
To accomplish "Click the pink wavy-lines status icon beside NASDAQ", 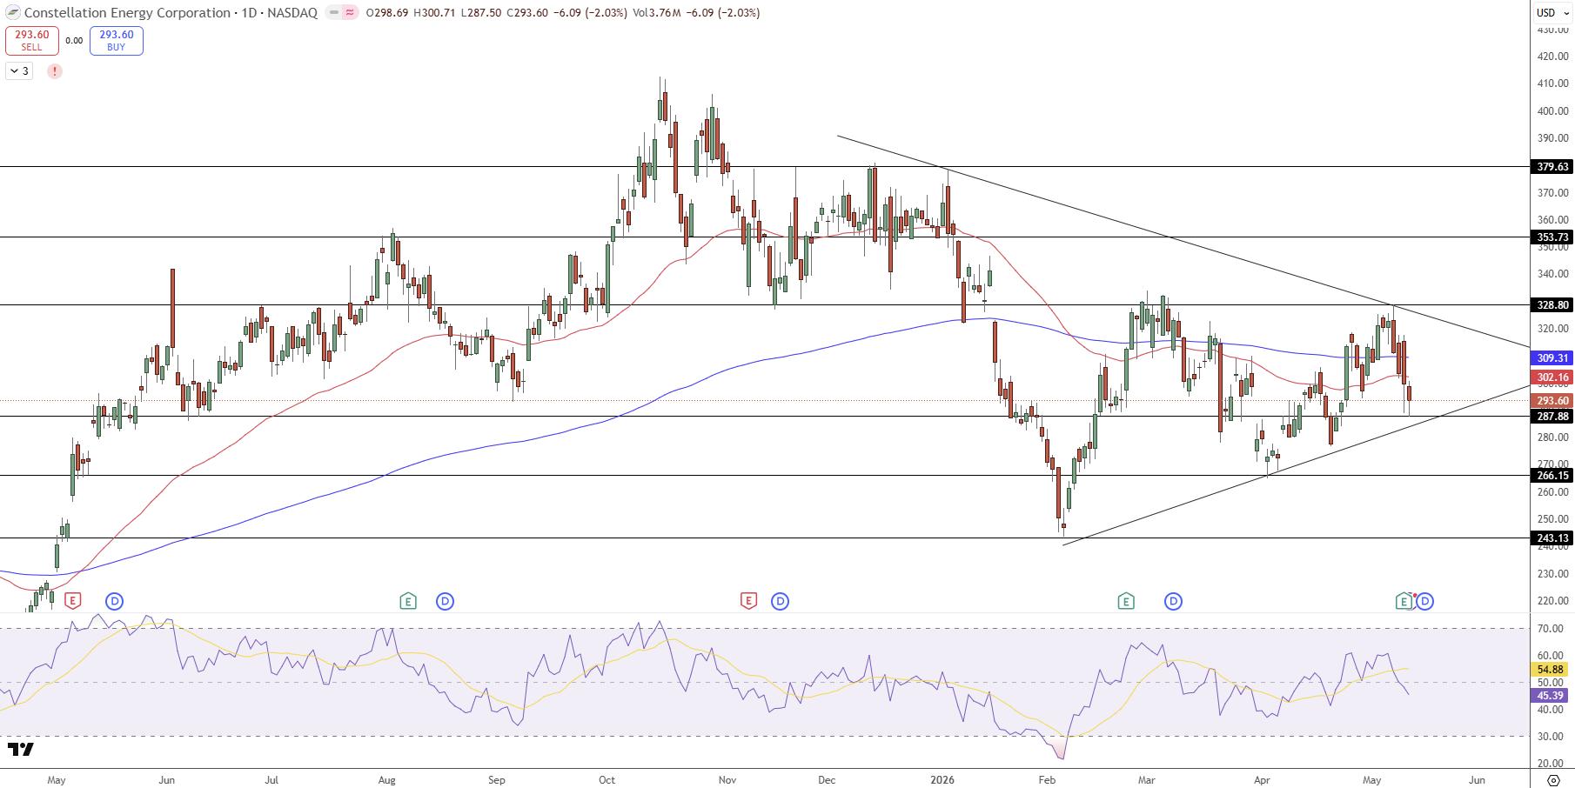I will (350, 13).
